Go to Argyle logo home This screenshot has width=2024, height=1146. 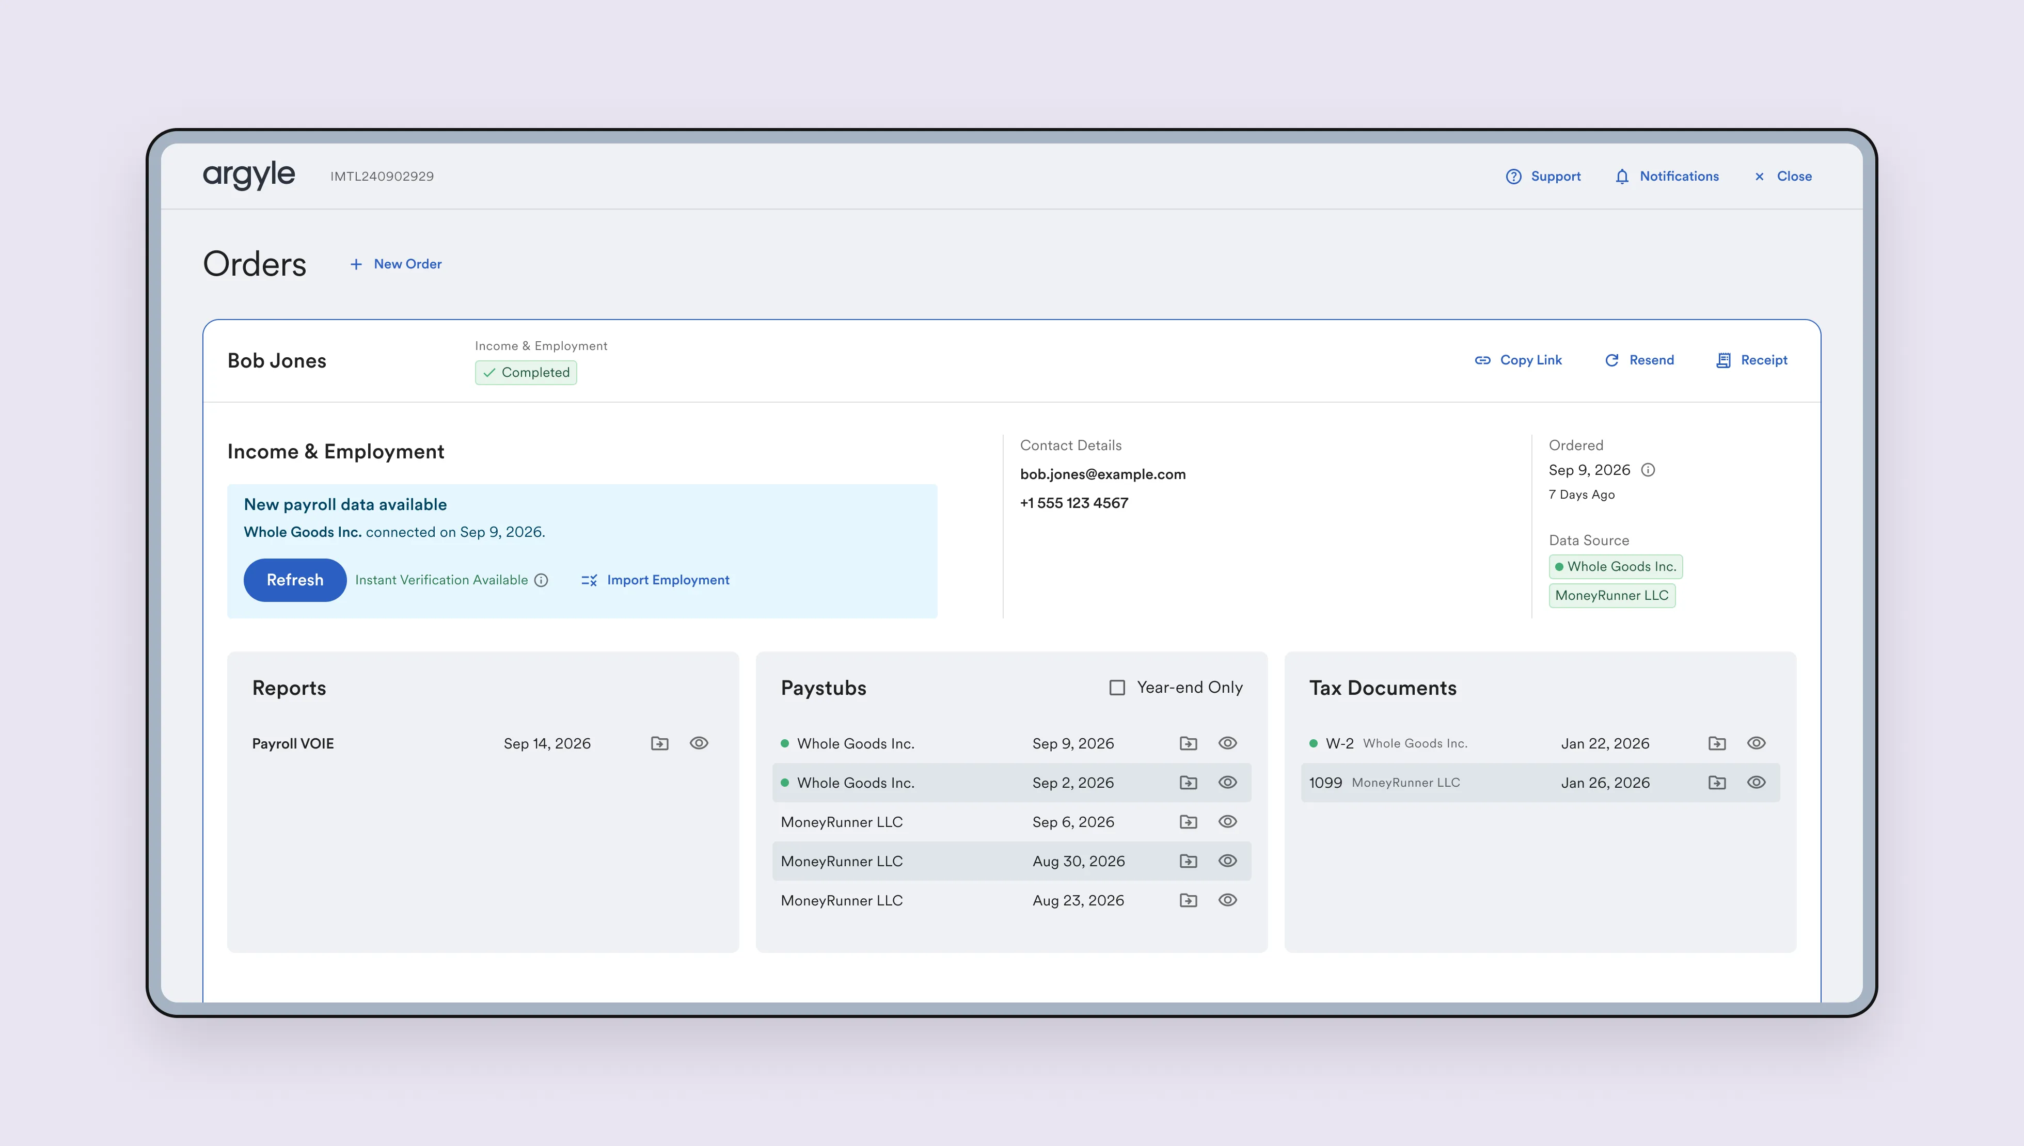click(x=249, y=176)
